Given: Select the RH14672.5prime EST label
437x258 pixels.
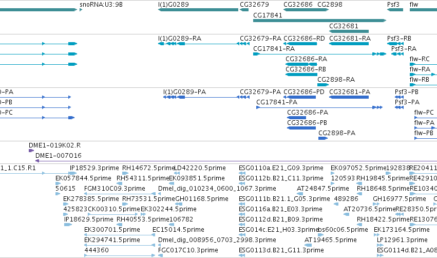Looking at the screenshot, I should coord(148,168).
